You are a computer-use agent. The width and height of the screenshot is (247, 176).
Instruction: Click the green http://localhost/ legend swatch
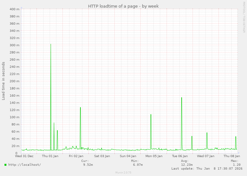5,165
